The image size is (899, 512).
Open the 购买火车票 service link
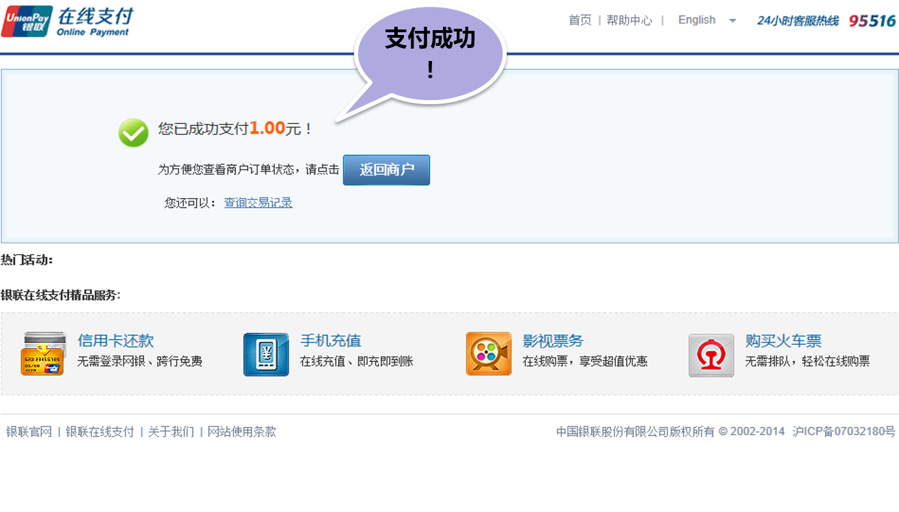(x=783, y=341)
